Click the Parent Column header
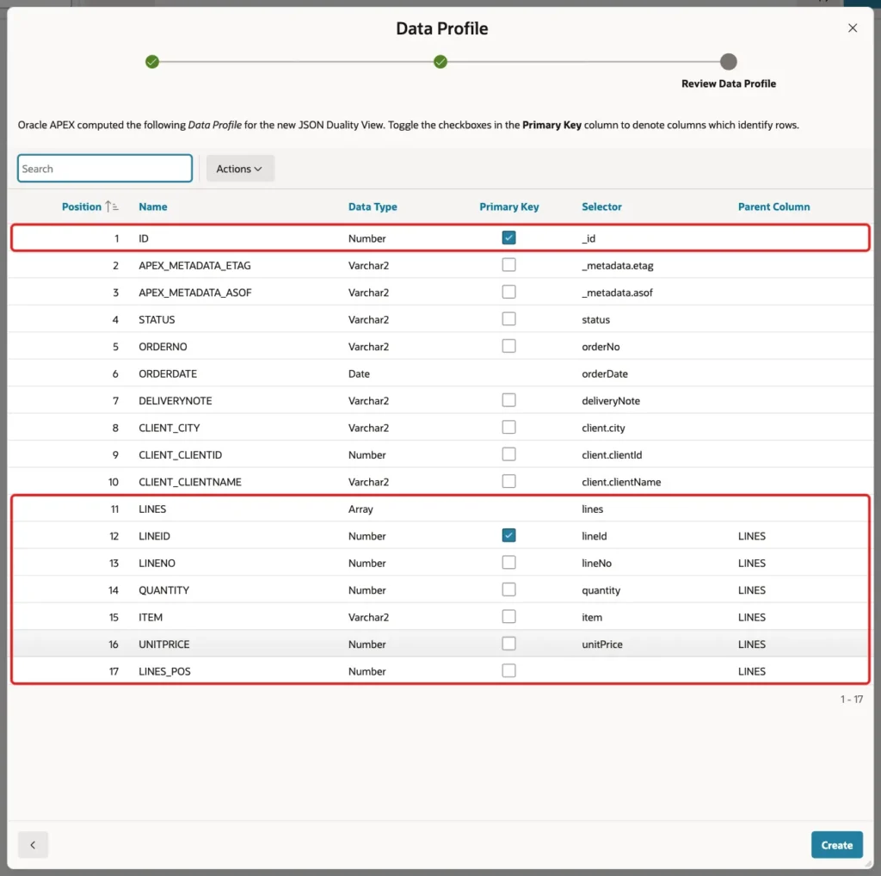881x876 pixels. [773, 207]
